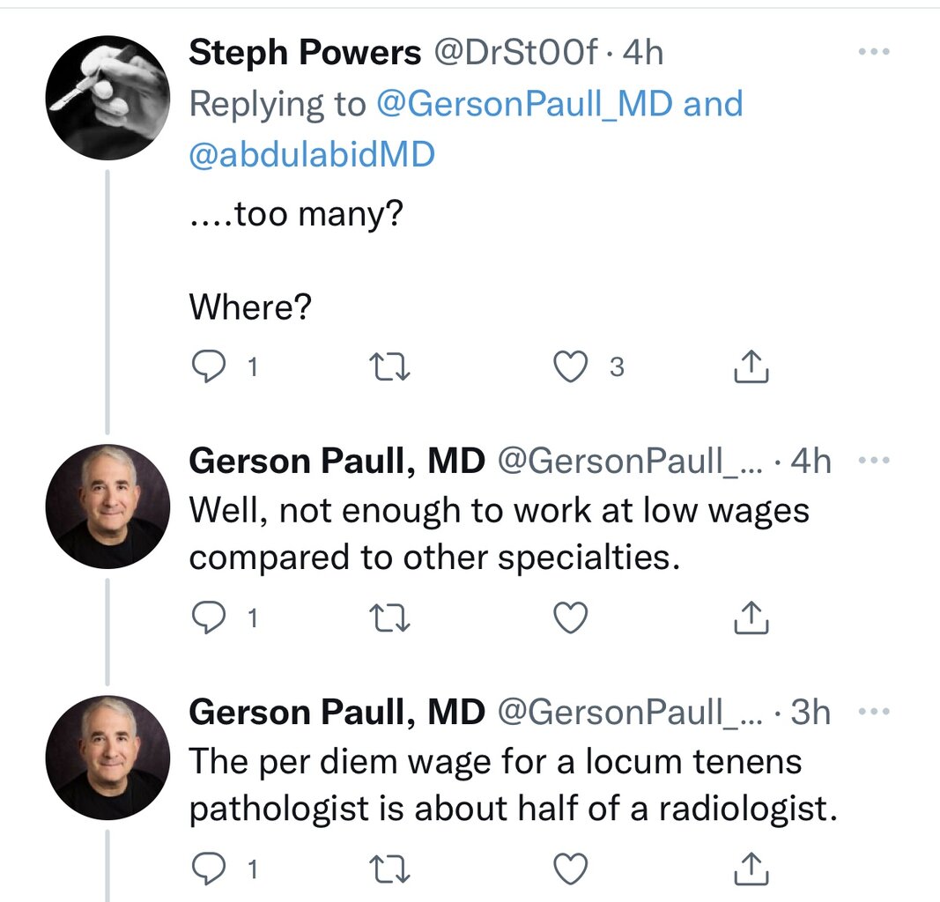This screenshot has height=902, width=940.
Task: Share the locum tenens pathologist tweet
Action: tap(752, 869)
